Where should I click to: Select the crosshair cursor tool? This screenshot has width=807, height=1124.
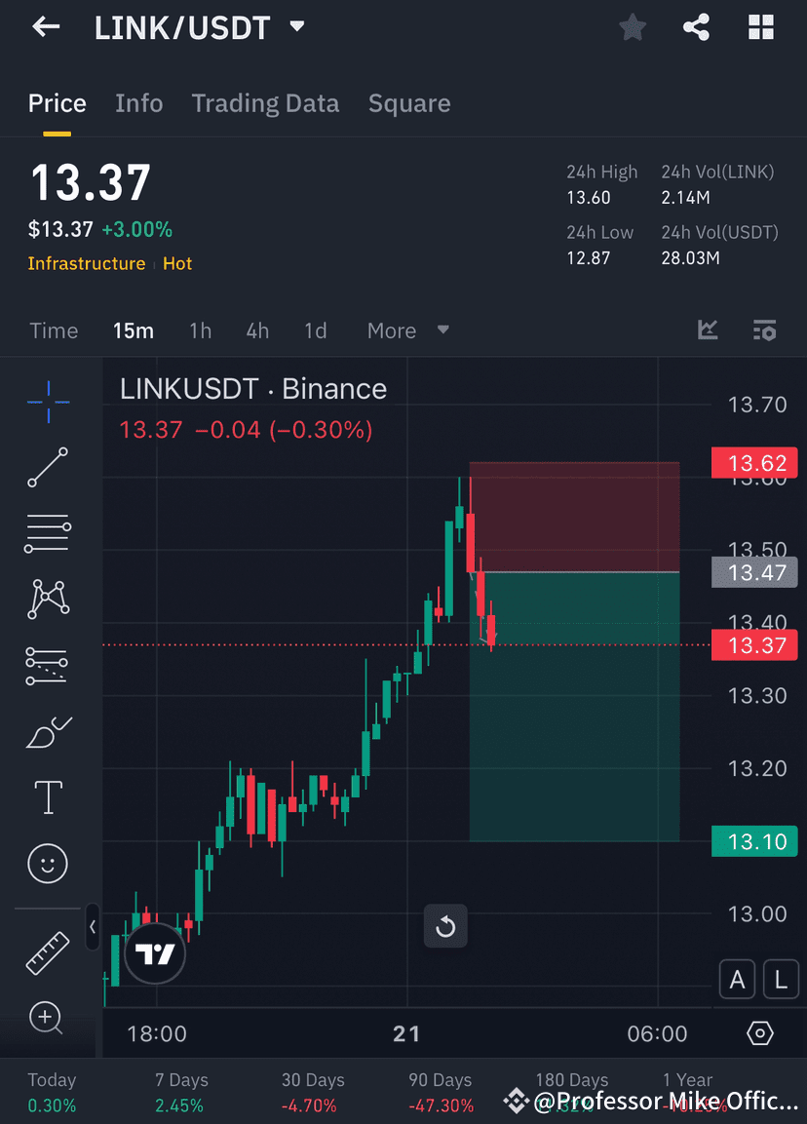pos(48,401)
